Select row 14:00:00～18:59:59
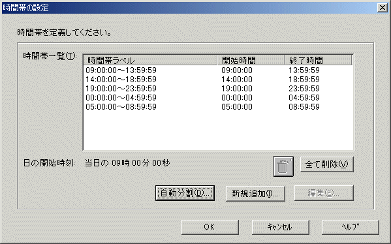 (x=218, y=80)
